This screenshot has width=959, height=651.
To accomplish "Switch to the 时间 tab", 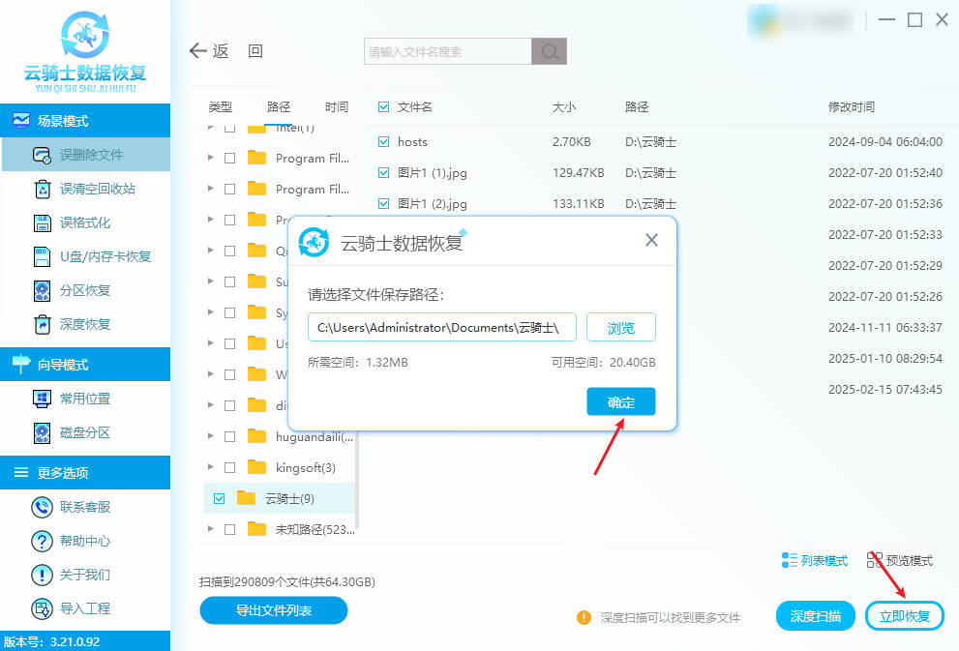I will tap(337, 106).
